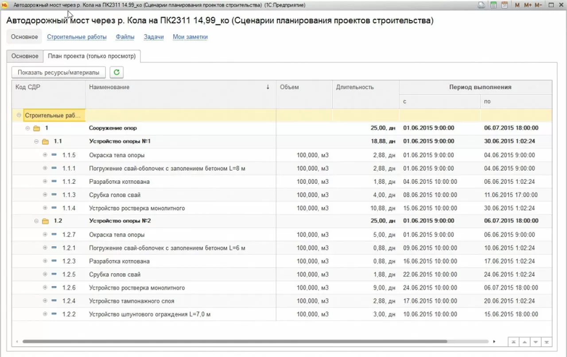Open the calendar icon in title bar
The height and width of the screenshot is (357, 567).
coord(504,5)
